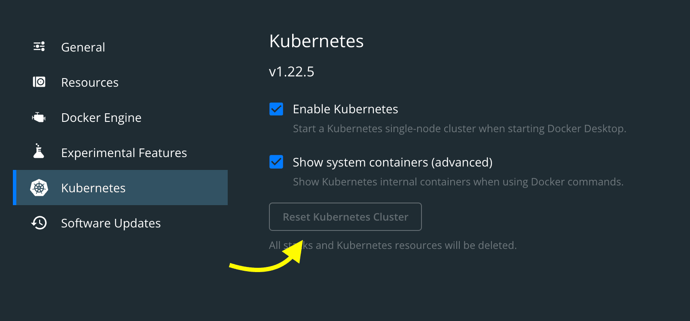
Task: Switch to the Resources section
Action: click(x=90, y=82)
